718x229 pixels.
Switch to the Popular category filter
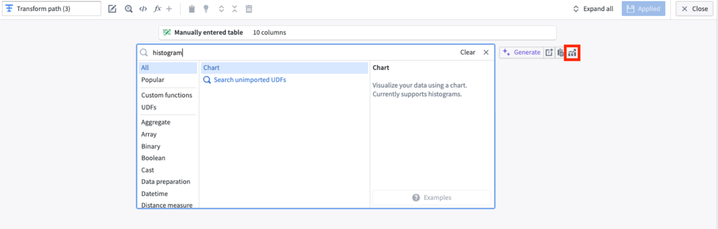(152, 80)
